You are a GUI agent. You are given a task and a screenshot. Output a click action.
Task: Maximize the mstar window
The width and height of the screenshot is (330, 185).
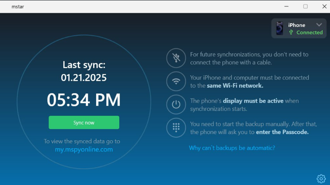[x=306, y=6]
